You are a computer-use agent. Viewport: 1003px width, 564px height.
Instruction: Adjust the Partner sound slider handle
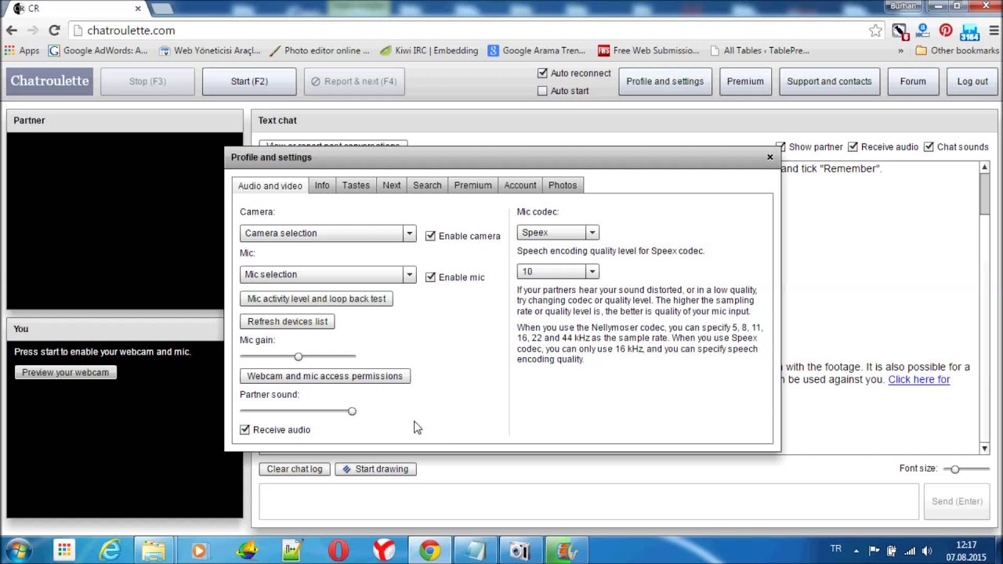tap(352, 411)
